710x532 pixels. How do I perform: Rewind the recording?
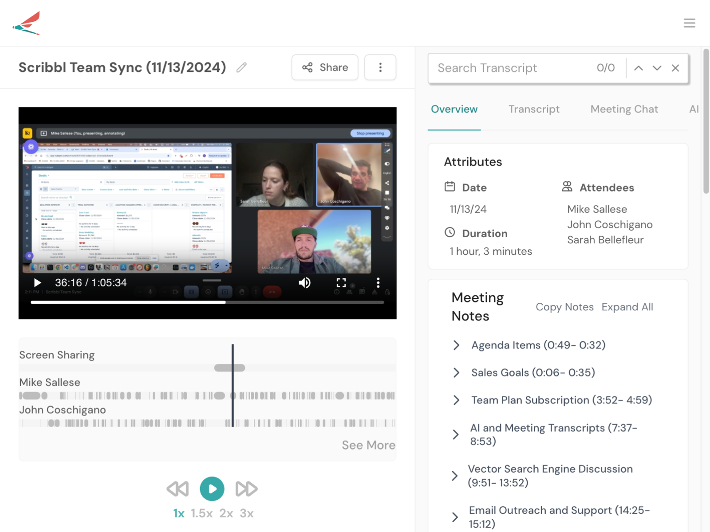[177, 489]
